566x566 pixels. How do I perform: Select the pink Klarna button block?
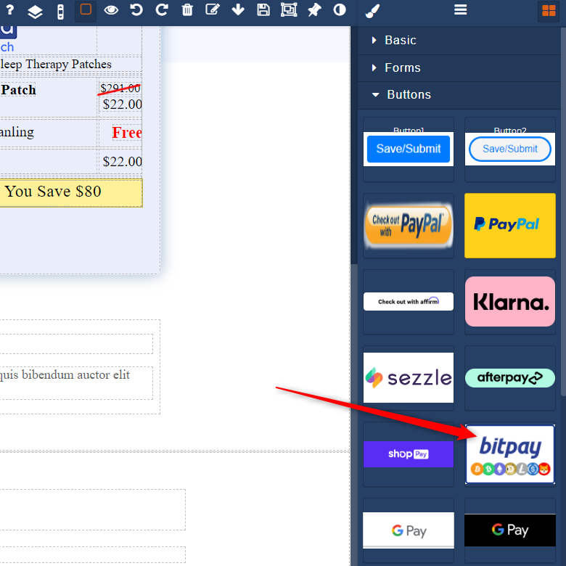pyautogui.click(x=510, y=301)
